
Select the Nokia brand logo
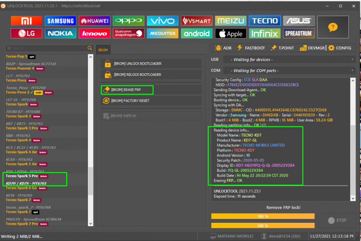61,33
